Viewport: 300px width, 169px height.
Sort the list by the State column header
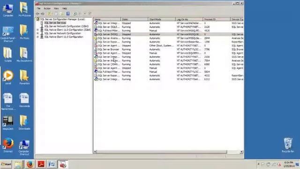pos(135,19)
